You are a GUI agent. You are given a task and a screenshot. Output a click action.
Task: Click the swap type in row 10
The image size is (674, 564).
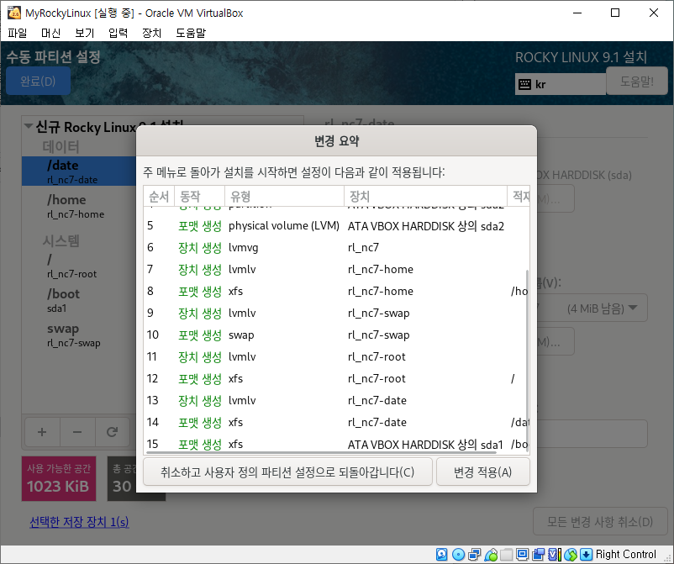pyautogui.click(x=241, y=335)
